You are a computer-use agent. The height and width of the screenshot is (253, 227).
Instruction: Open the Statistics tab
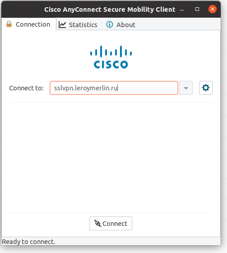click(78, 25)
